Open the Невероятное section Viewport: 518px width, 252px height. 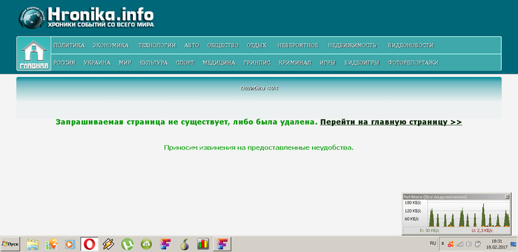pos(298,45)
